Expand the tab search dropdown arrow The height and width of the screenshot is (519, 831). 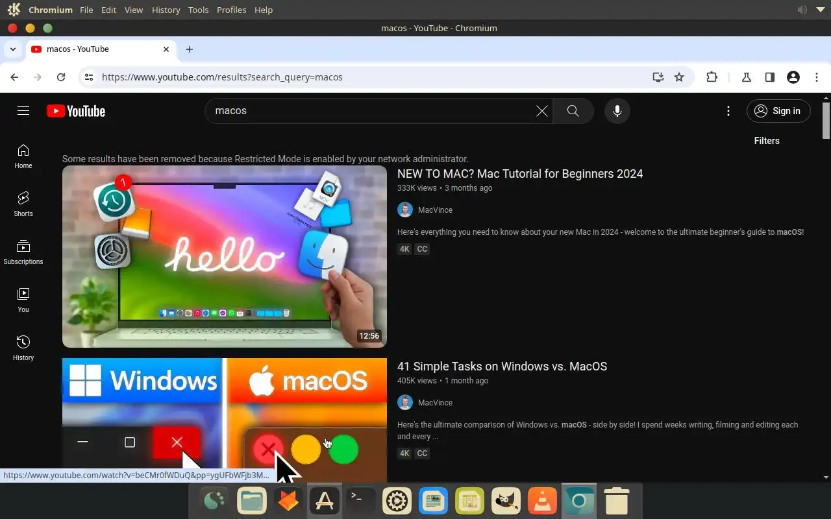tap(13, 49)
